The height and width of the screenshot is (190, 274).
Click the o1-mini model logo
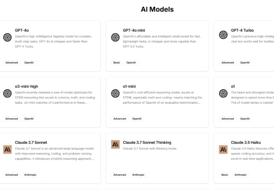pyautogui.click(x=115, y=93)
